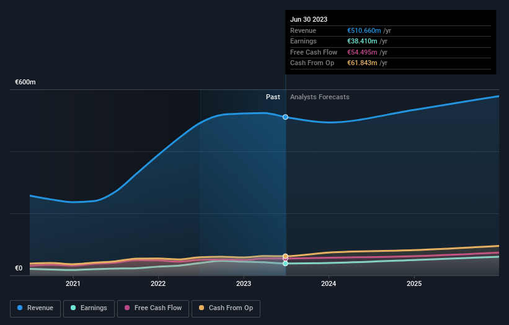Click the €510.660m revenue value
The image size is (509, 325).
click(x=364, y=30)
